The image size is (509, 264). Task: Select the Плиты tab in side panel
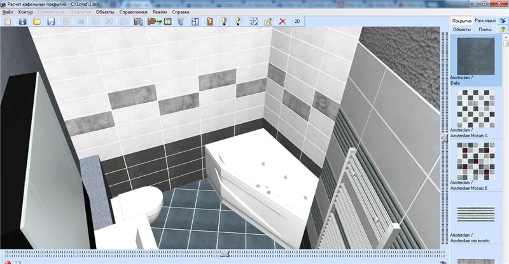pos(485,29)
